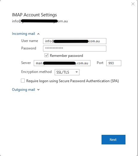The width and height of the screenshot is (138, 156).
Task: Click into the Server address field
Action: coord(62,63)
